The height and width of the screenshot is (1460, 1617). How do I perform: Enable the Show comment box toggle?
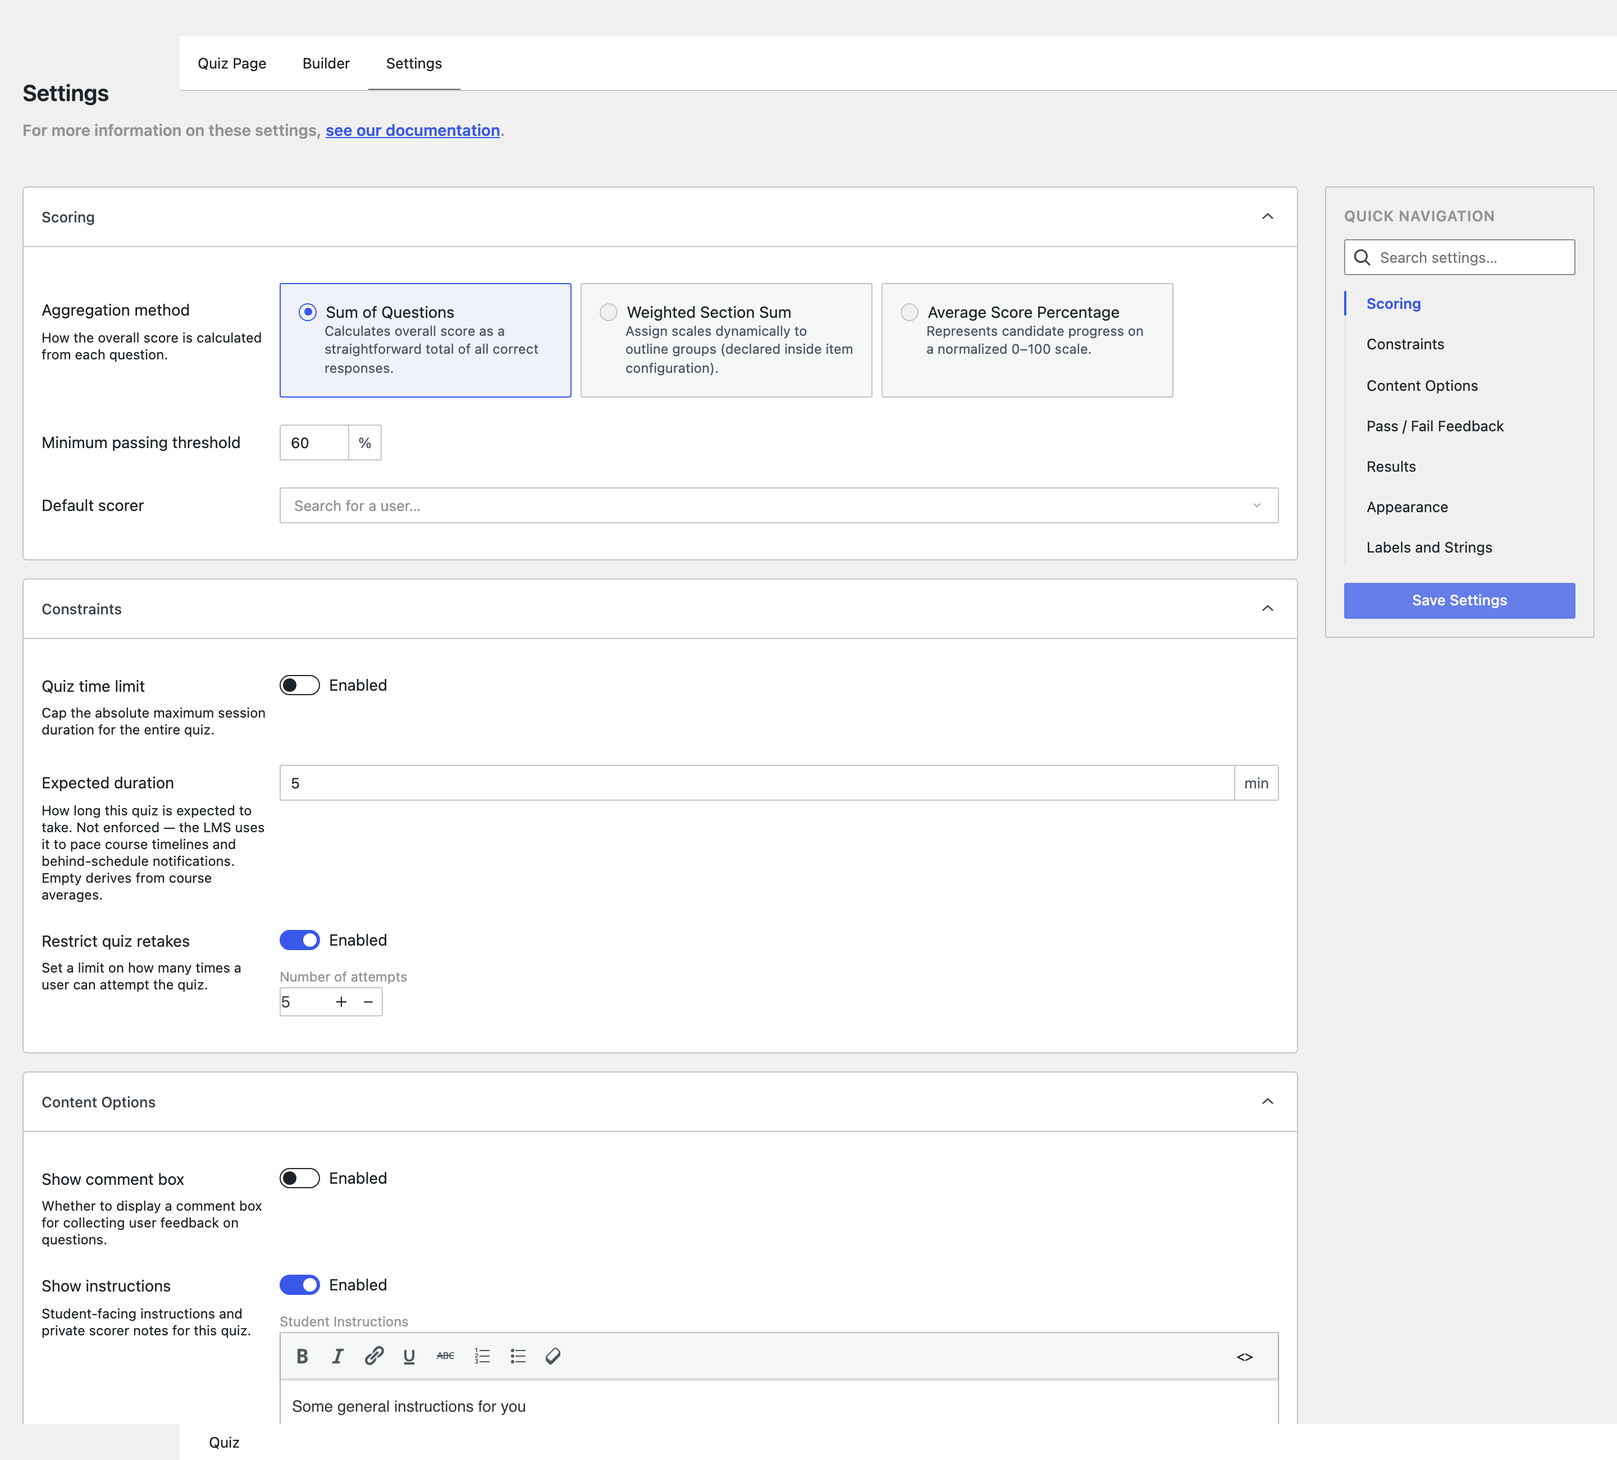[299, 1179]
